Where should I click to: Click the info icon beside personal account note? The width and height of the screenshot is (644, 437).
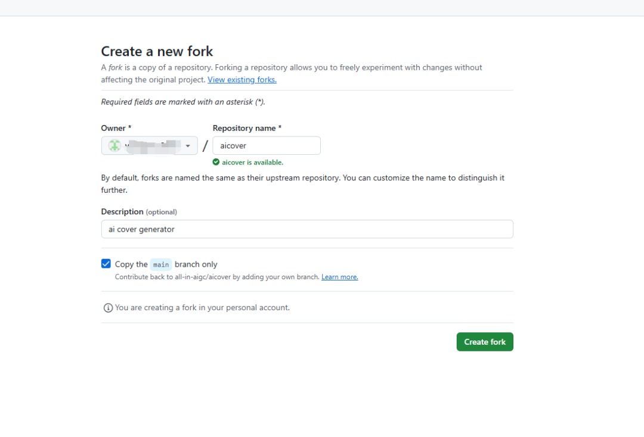point(108,308)
